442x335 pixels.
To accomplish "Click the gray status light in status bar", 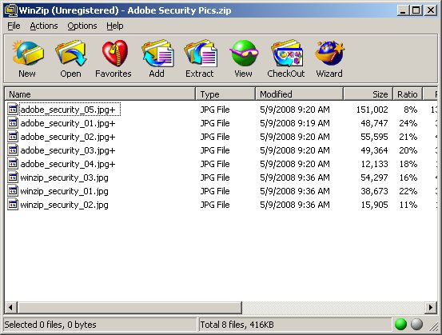I will pyautogui.click(x=416, y=325).
